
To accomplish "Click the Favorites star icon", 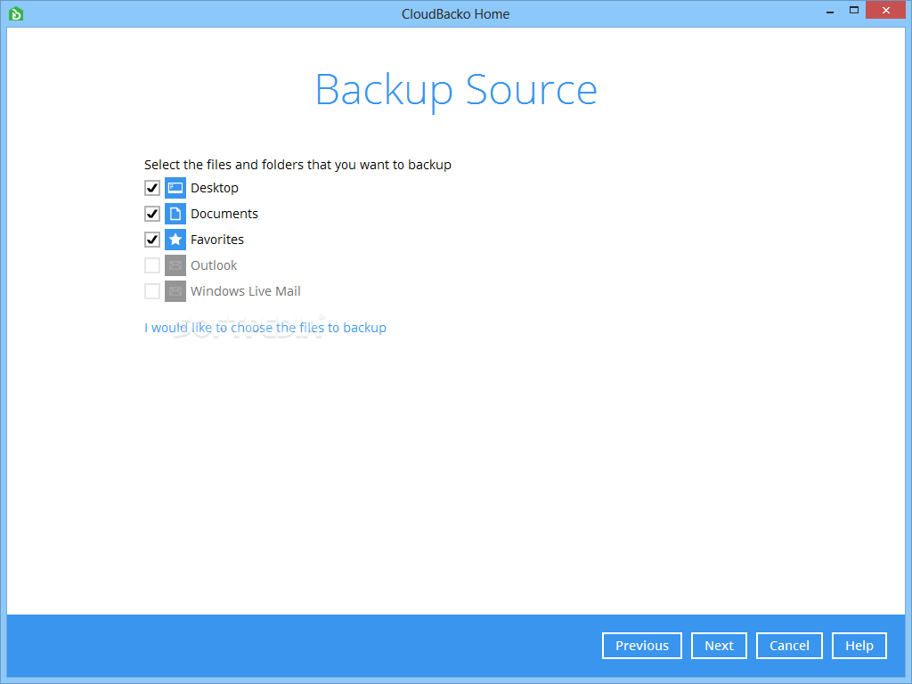I will (175, 240).
